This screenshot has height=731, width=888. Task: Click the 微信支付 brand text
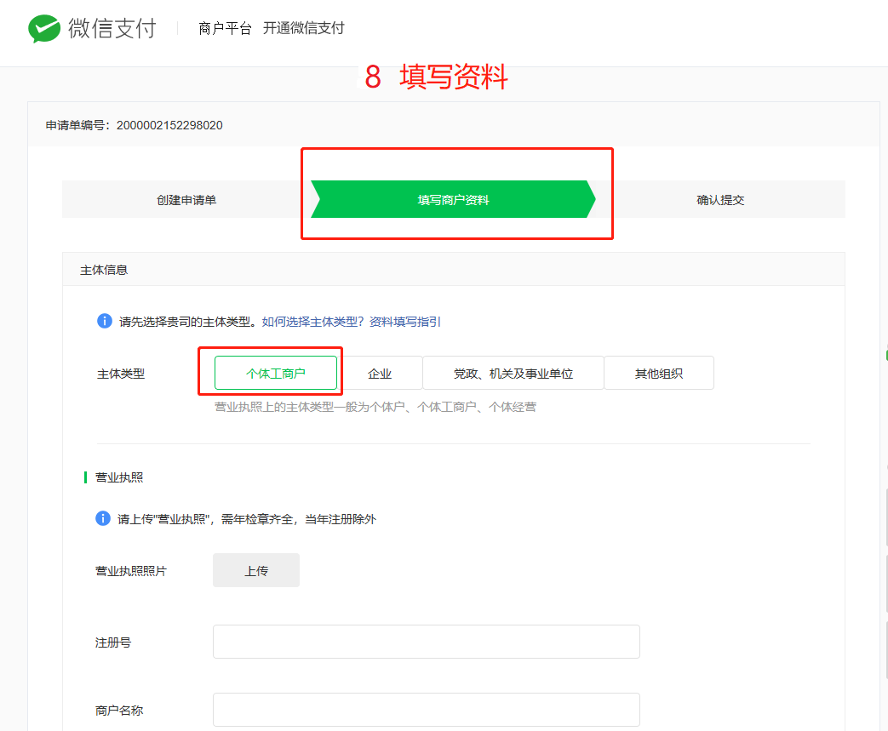112,28
